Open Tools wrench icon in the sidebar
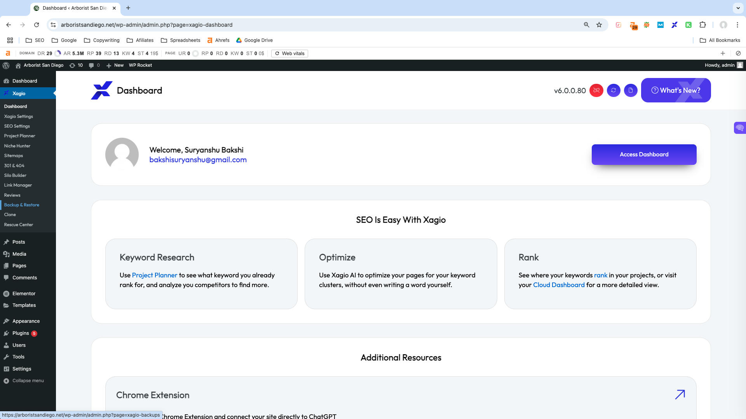Screen dimensions: 746x419 [6, 357]
